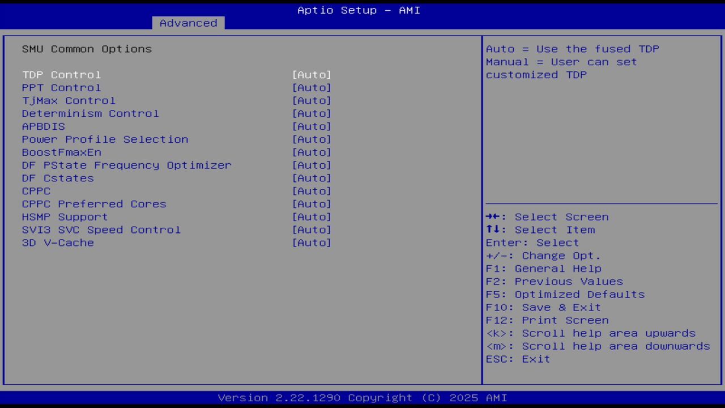725x408 pixels.
Task: Click the SMU Common Options heading
Action: (x=87, y=49)
